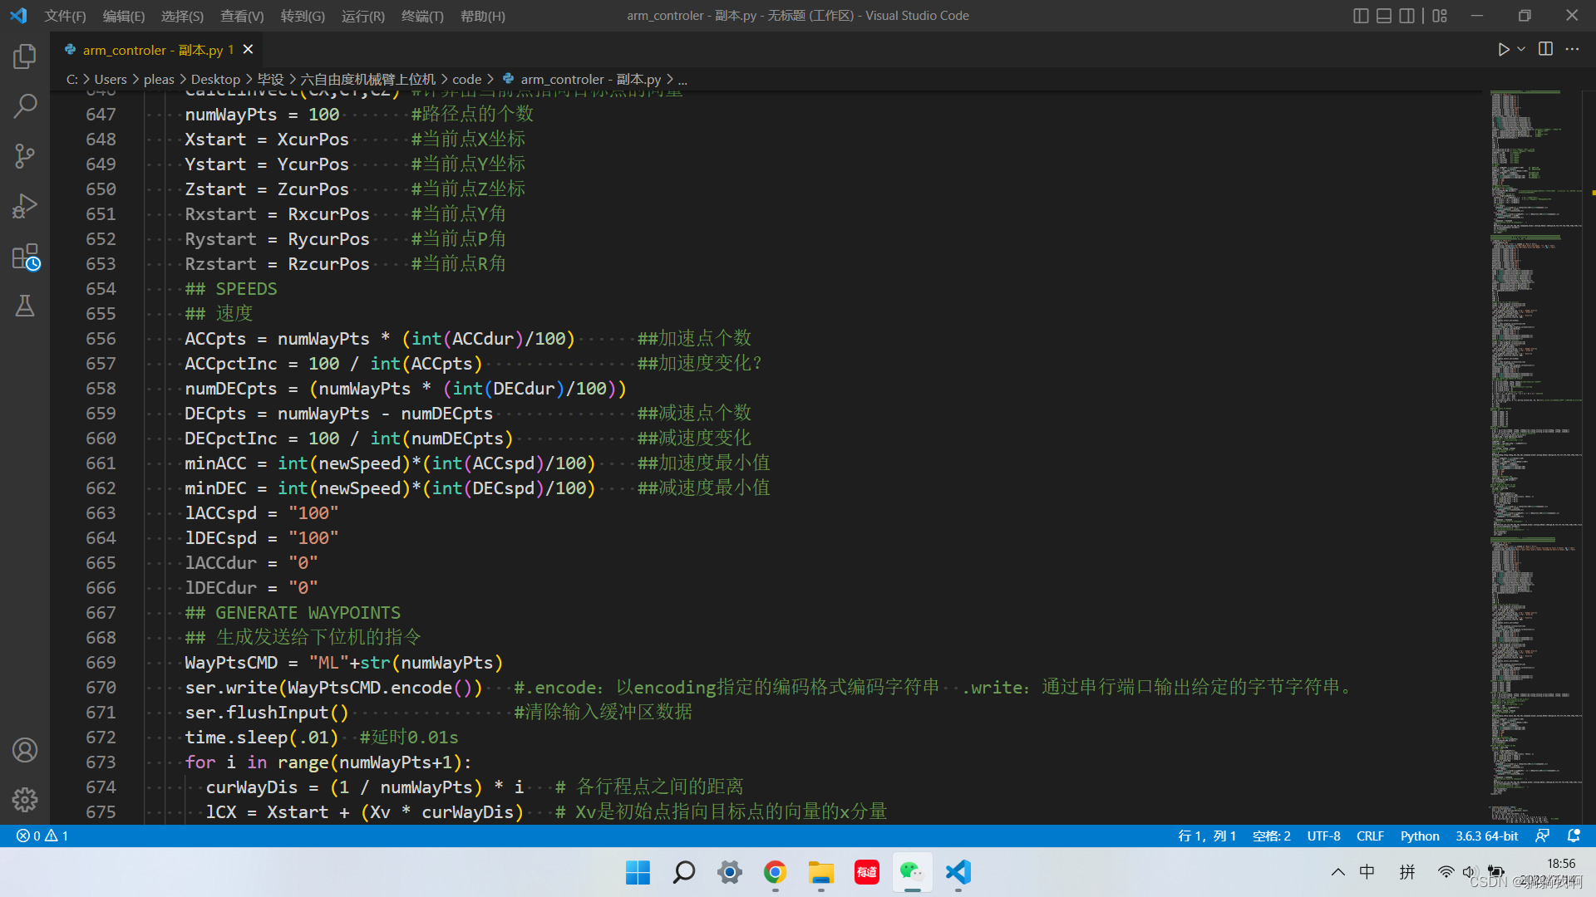
Task: Open the 选择(S) menu
Action: [182, 16]
